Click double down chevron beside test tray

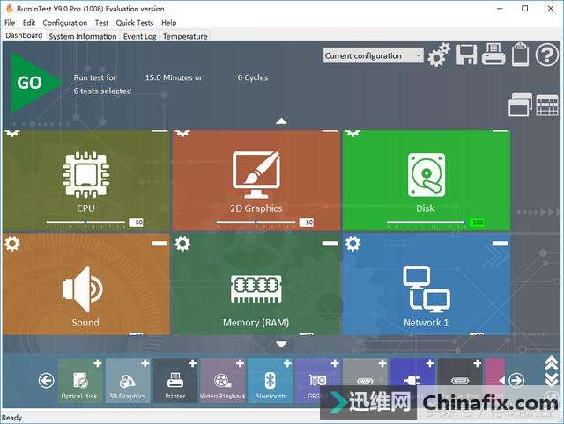point(551,379)
